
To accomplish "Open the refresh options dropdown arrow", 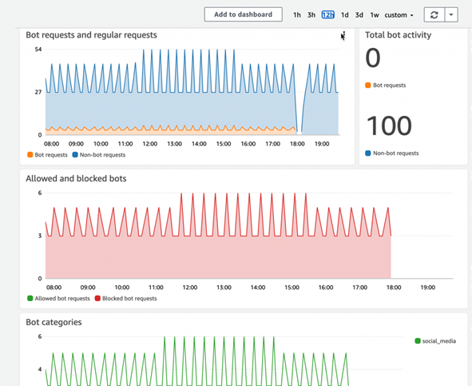I will [x=451, y=14].
